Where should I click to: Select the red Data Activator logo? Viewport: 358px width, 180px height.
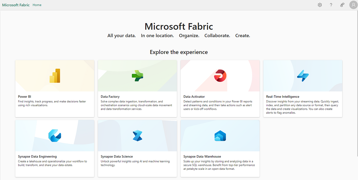point(220,76)
